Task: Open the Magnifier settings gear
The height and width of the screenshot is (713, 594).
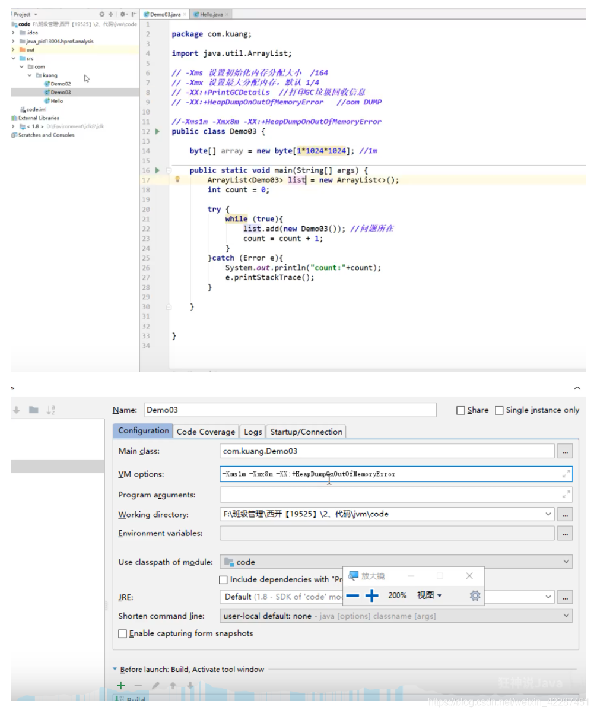Action: (x=475, y=595)
